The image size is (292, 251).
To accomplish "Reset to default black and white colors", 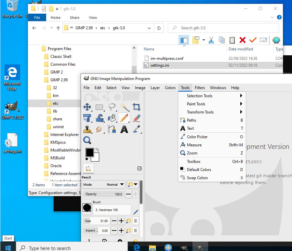I will [x=87, y=159].
